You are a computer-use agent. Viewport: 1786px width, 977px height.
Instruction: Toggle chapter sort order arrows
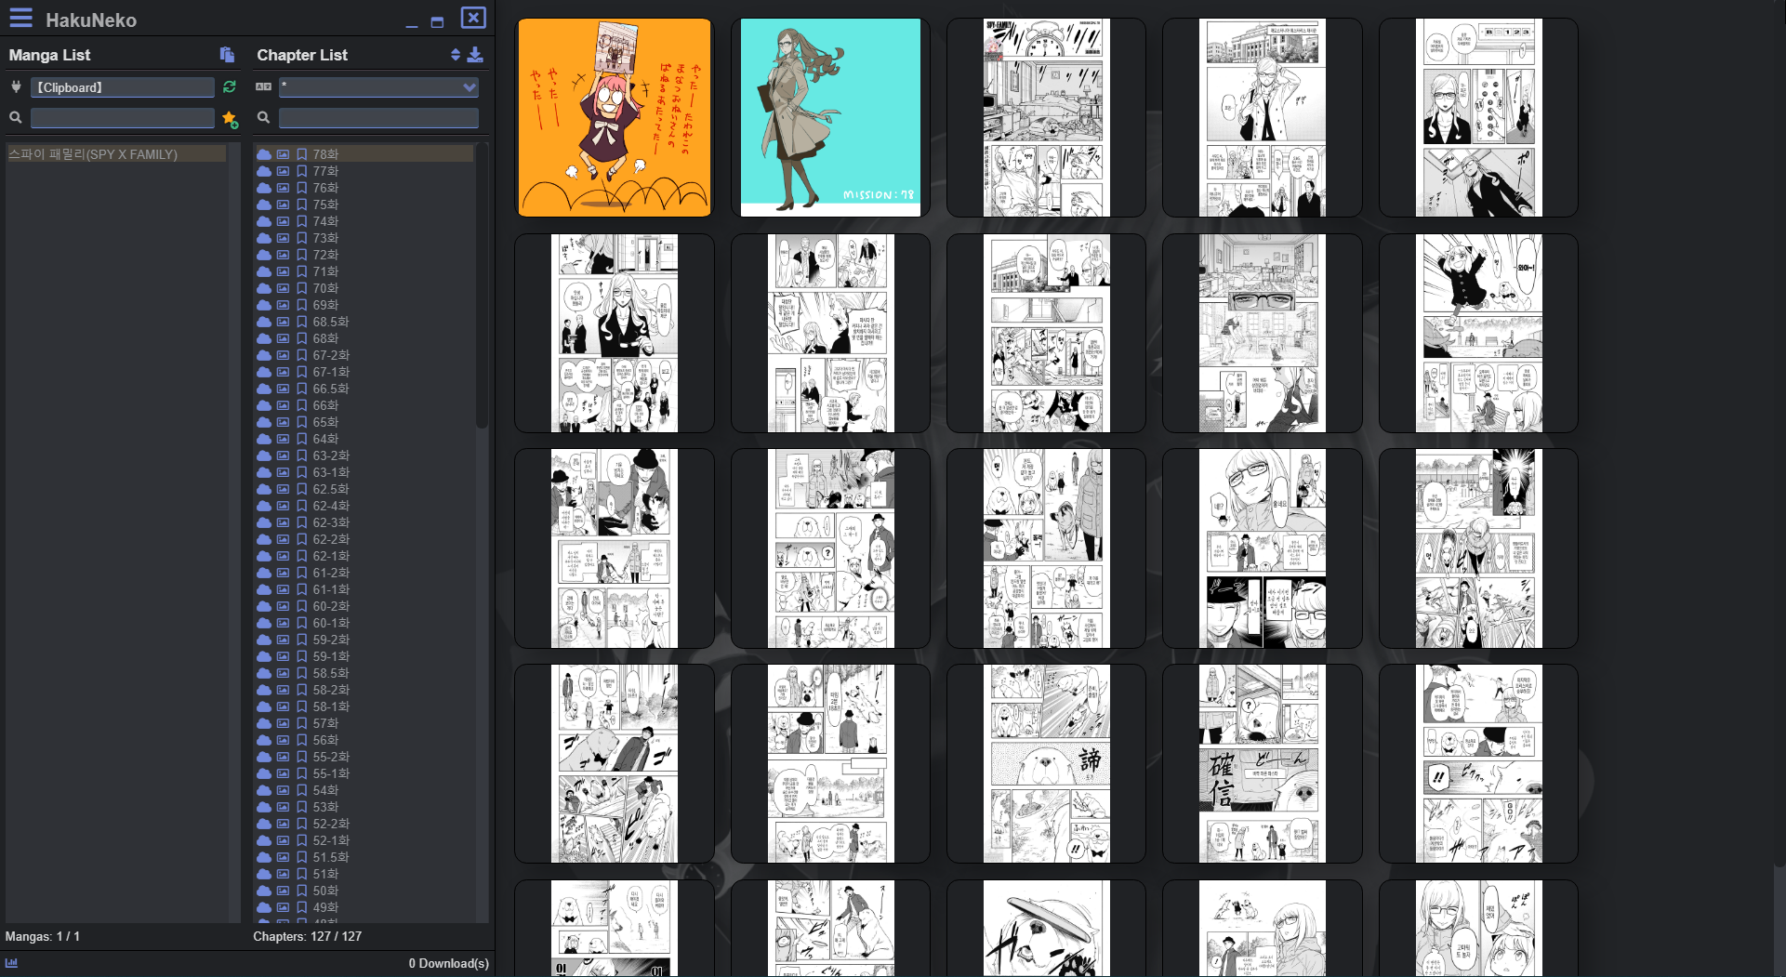[456, 55]
